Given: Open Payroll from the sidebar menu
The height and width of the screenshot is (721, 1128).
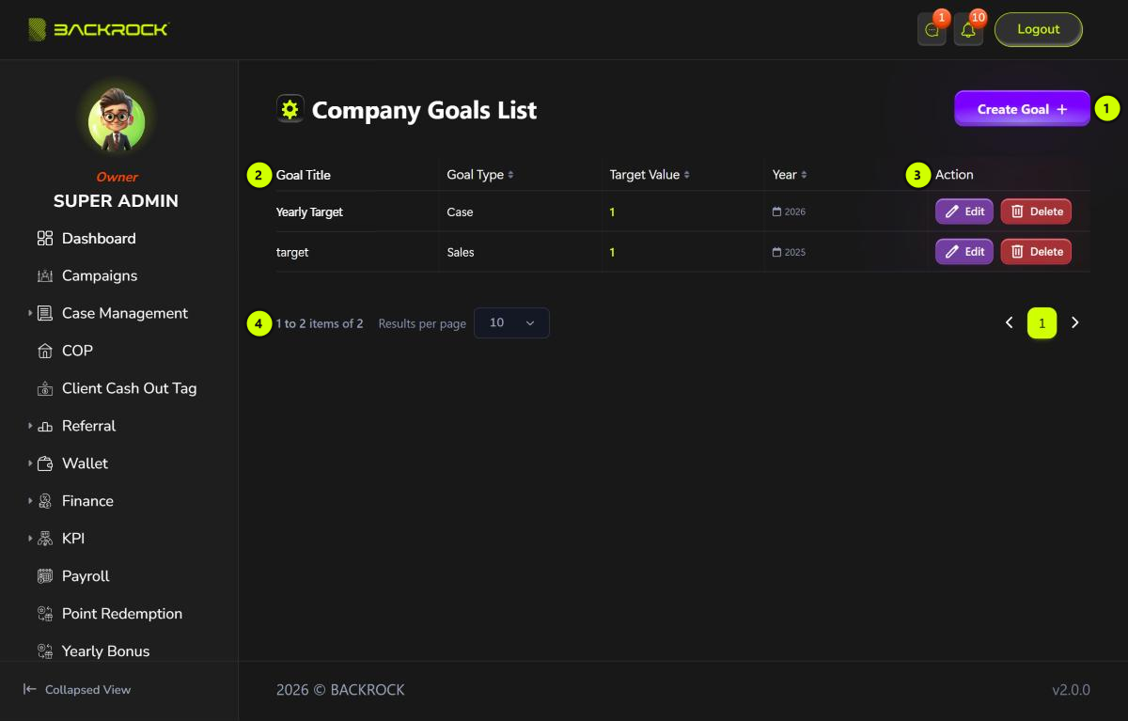Looking at the screenshot, I should [x=86, y=577].
